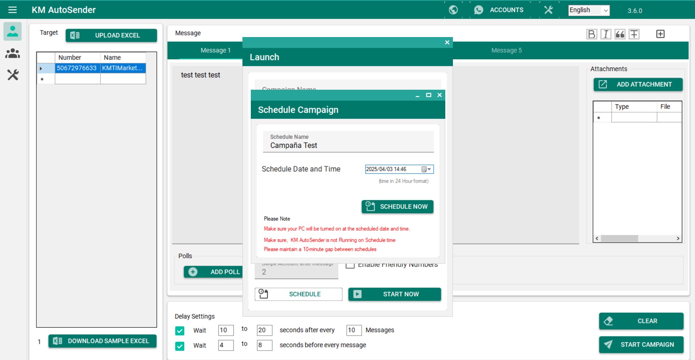Viewport: 695px width, 360px height.
Task: Open the tools wrench icon in header
Action: coord(548,10)
